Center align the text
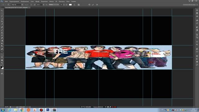 coord(64,5)
